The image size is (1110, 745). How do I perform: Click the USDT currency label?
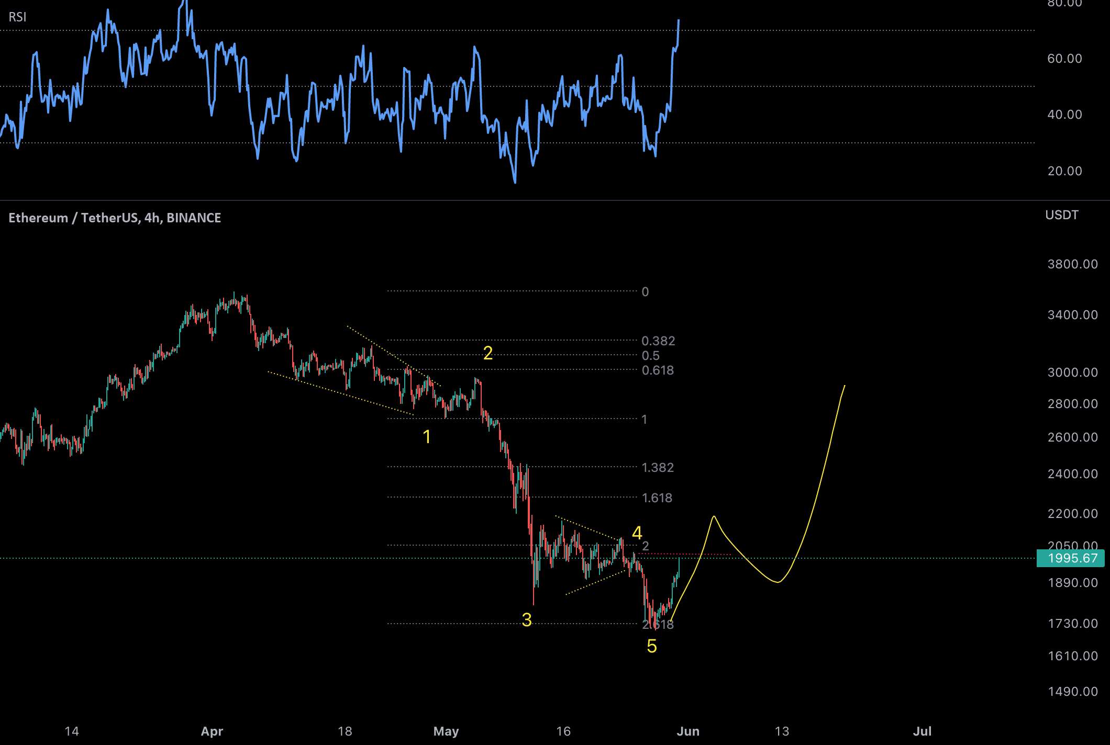point(1061,215)
